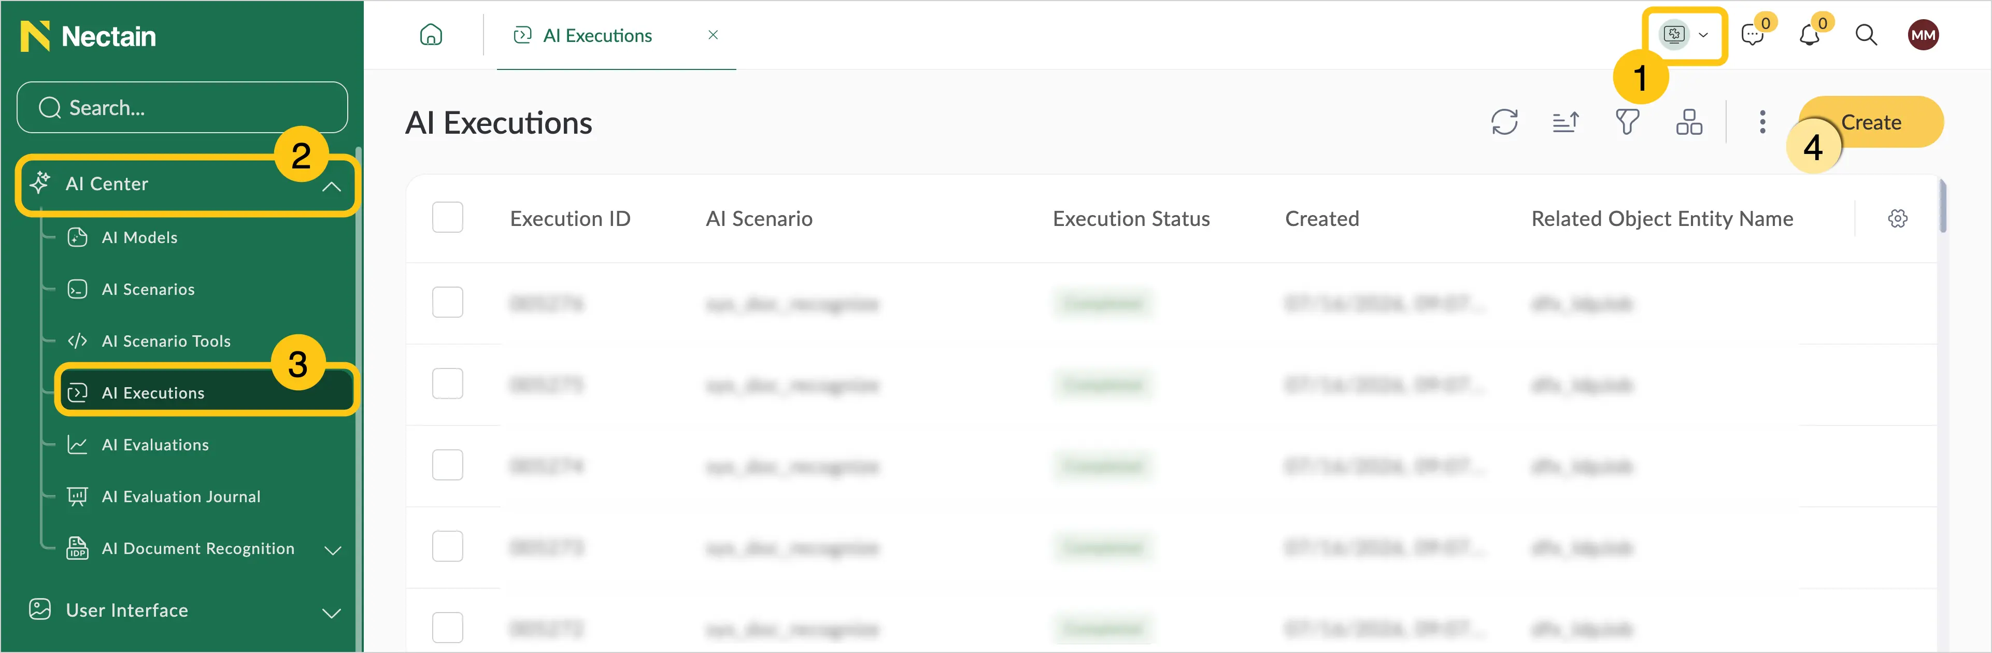Click the AI Evaluations chart icon

pyautogui.click(x=77, y=445)
